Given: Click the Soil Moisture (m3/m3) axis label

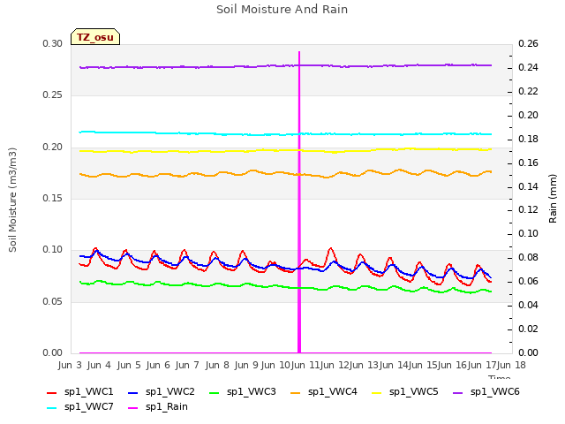Looking at the screenshot, I should (12, 200).
